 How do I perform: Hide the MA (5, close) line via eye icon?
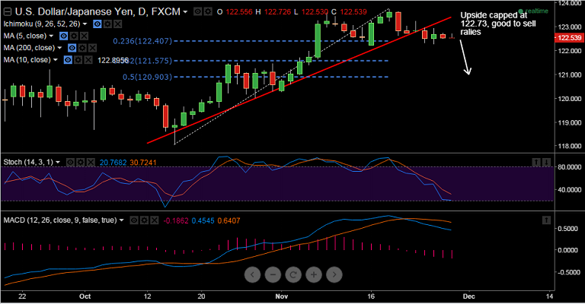[x=64, y=36]
